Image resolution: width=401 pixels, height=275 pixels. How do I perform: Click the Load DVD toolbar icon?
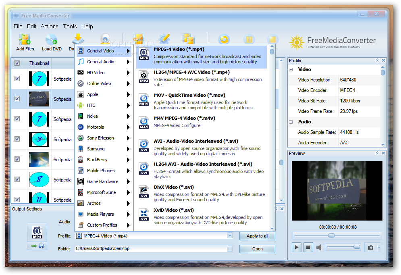(x=51, y=40)
